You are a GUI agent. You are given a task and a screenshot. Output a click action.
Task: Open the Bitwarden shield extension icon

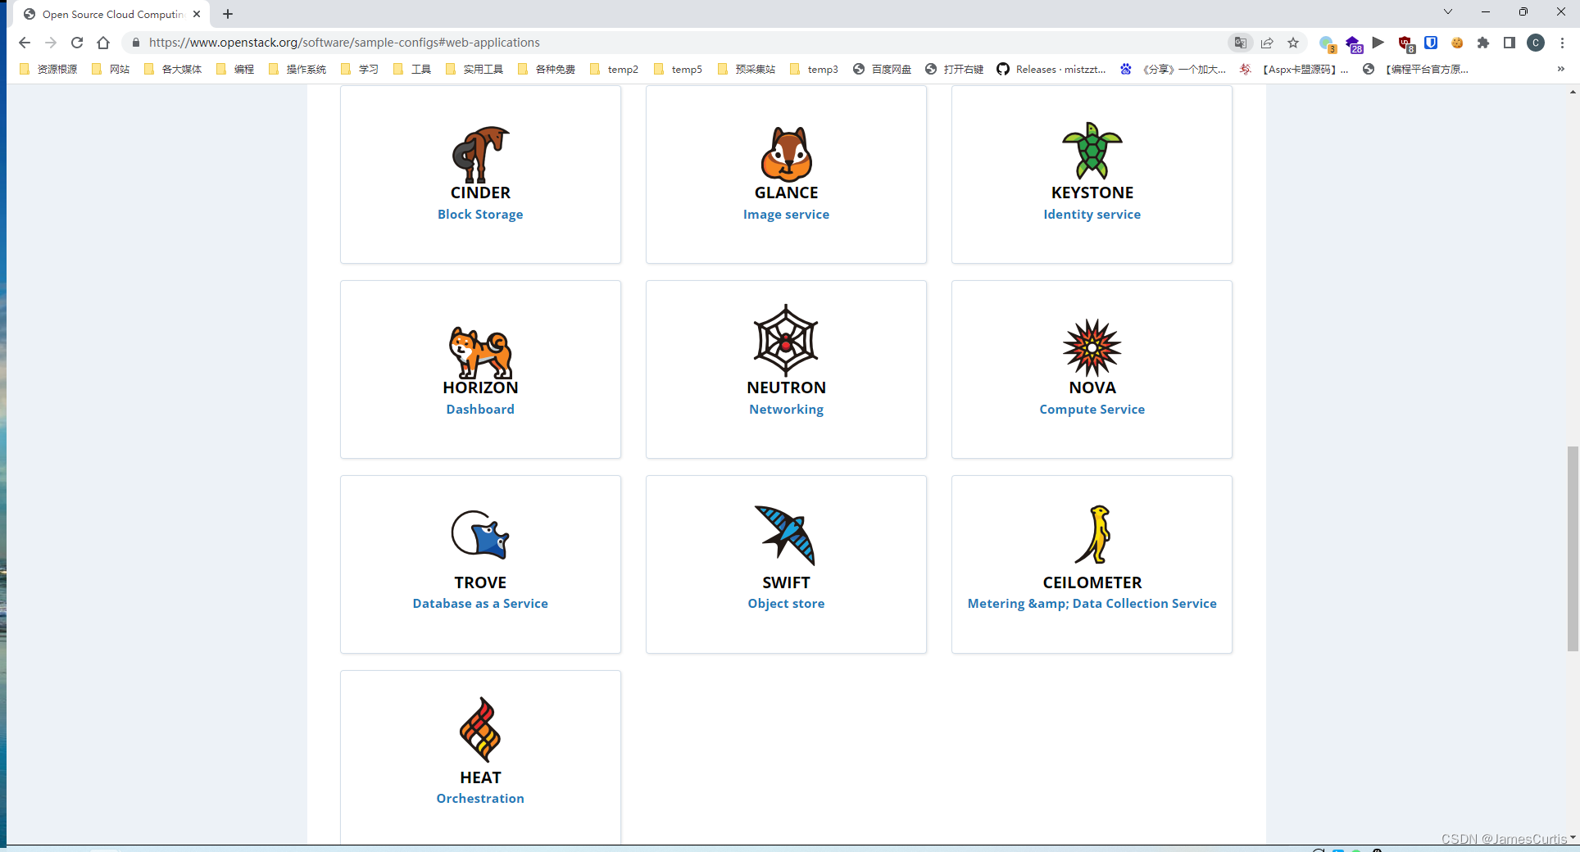[1431, 43]
